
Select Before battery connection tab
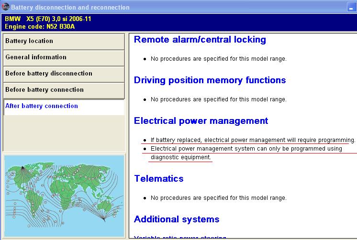[64, 90]
